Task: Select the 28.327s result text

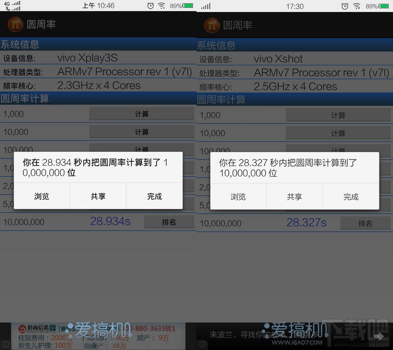Action: click(307, 223)
